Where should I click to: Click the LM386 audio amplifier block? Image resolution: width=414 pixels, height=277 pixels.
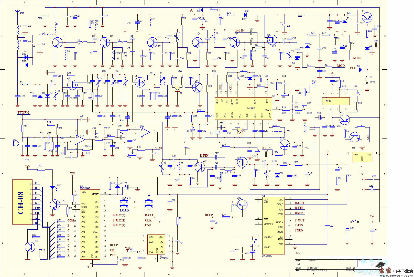(335, 101)
